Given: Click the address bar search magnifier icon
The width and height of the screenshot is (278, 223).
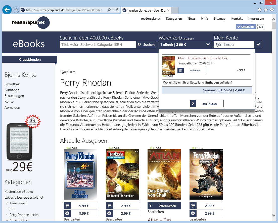Looking at the screenshot, I should click(x=109, y=10).
